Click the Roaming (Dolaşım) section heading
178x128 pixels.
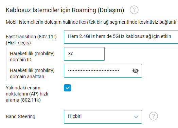point(65,10)
